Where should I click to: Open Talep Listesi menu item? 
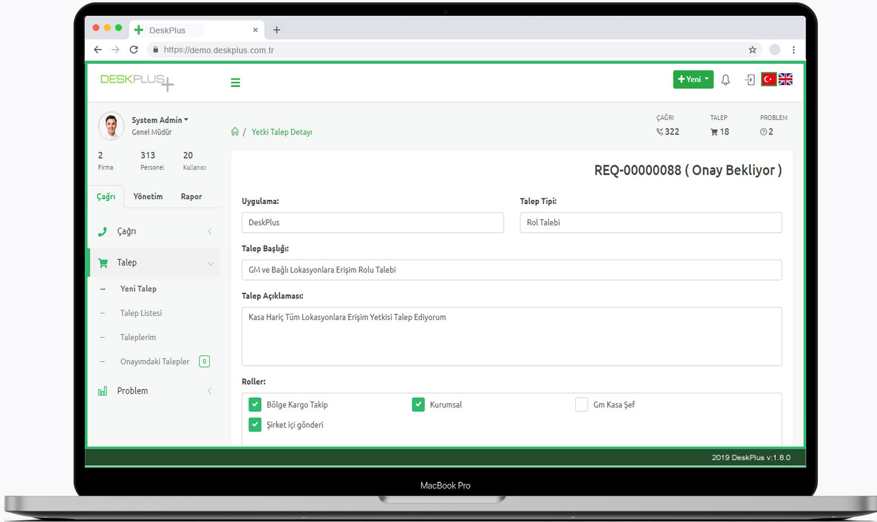(141, 313)
